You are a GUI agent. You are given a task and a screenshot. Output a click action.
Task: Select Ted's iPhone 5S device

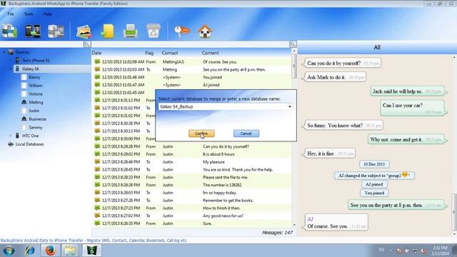[x=36, y=61]
